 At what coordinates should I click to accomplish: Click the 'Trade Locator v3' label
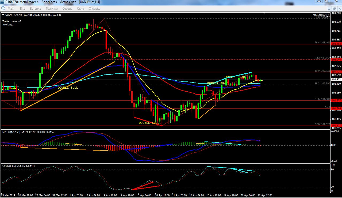[12, 21]
